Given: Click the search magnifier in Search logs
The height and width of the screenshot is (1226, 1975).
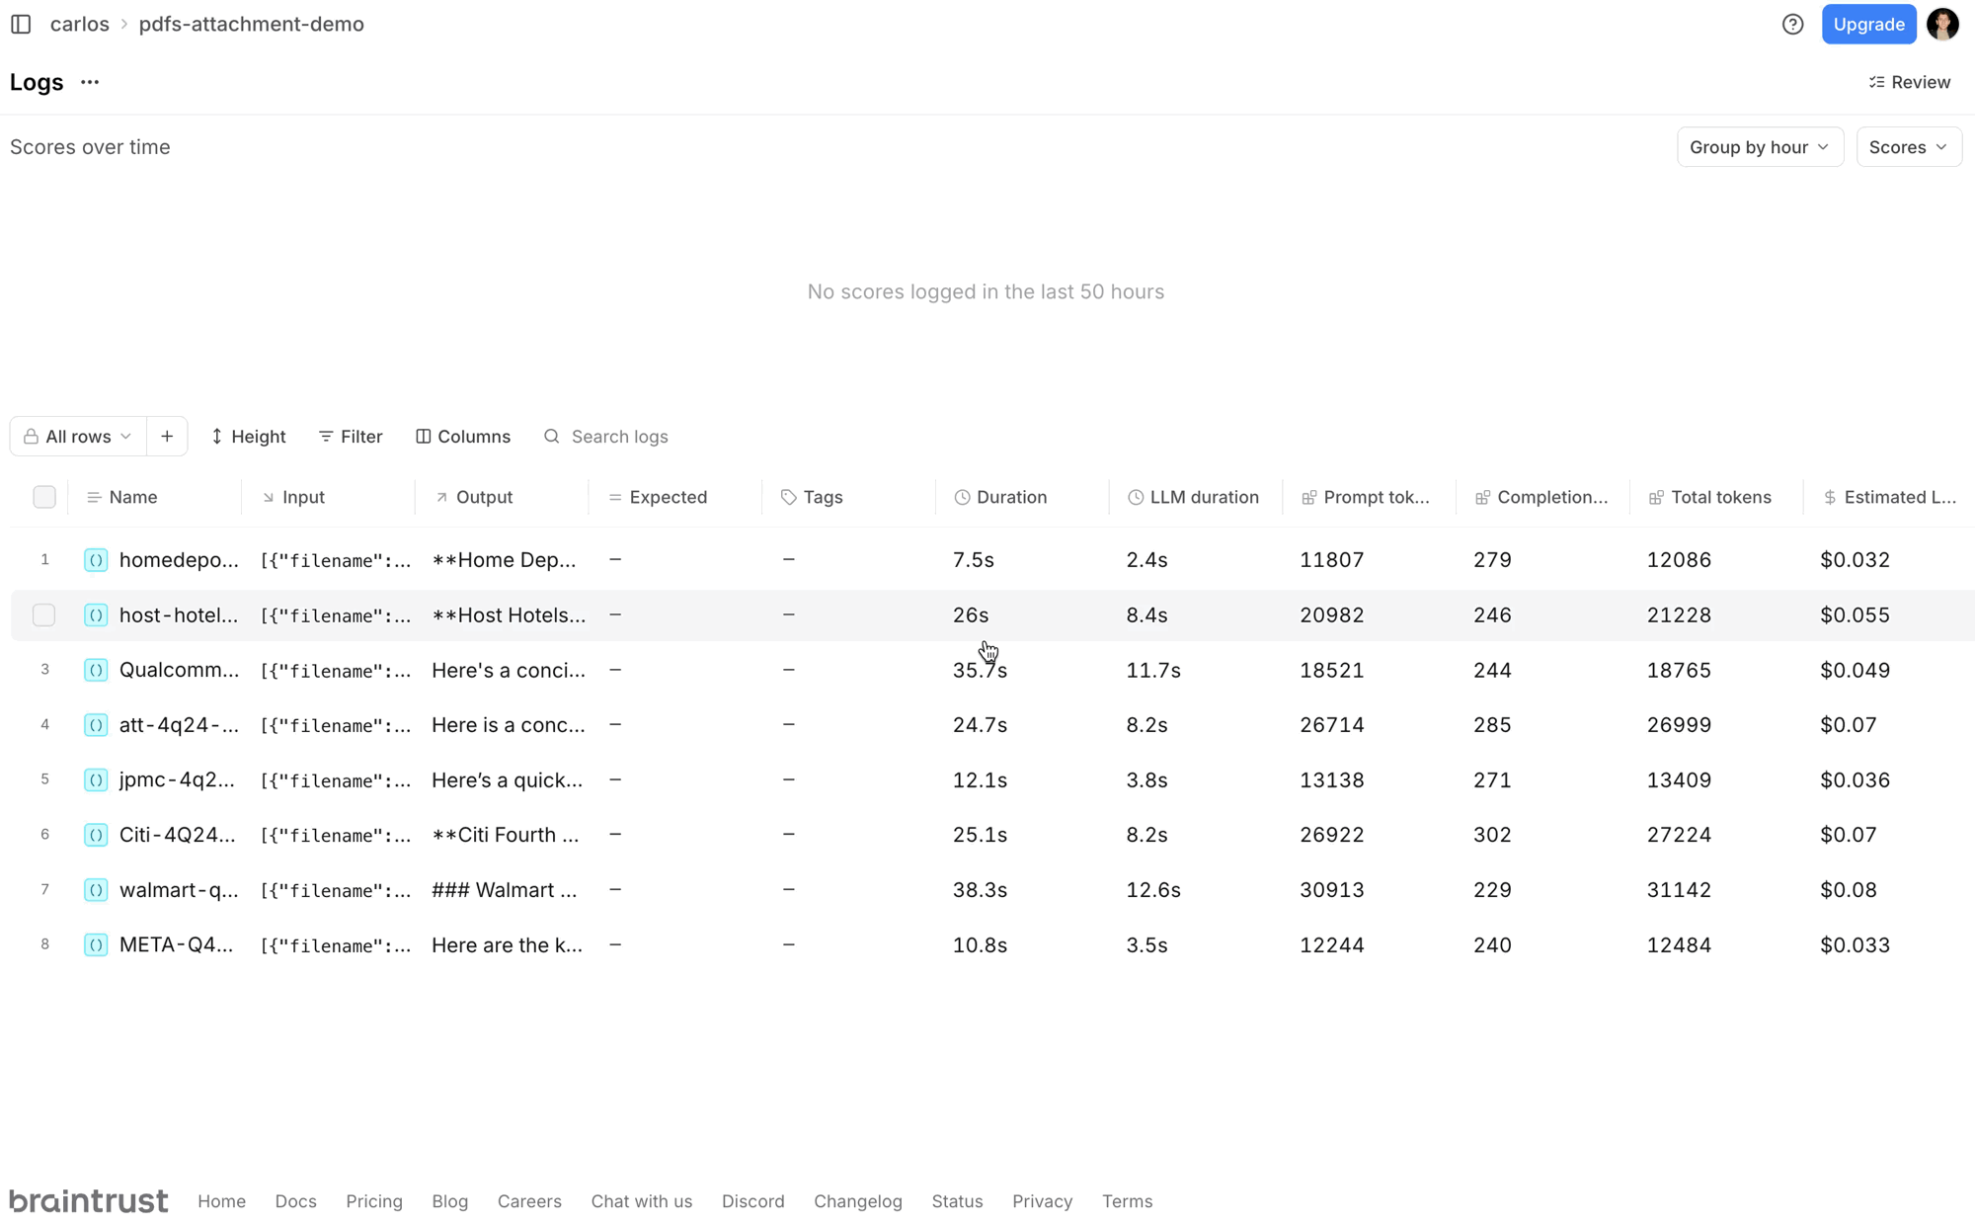Looking at the screenshot, I should click(x=551, y=436).
